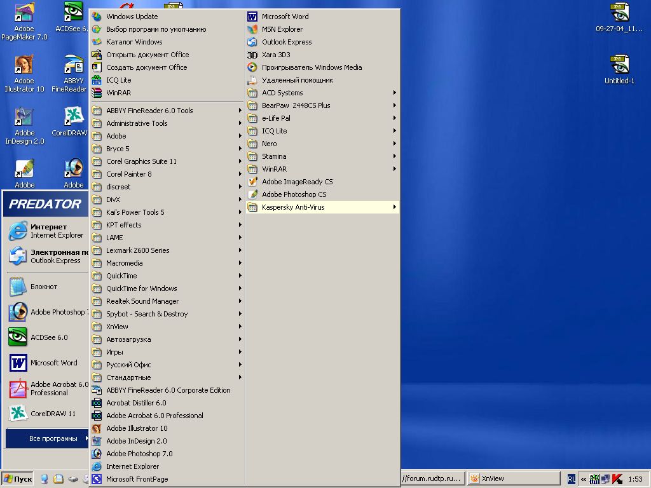This screenshot has width=651, height=488.
Task: Open Microsoft FrontPage entry
Action: 167,479
